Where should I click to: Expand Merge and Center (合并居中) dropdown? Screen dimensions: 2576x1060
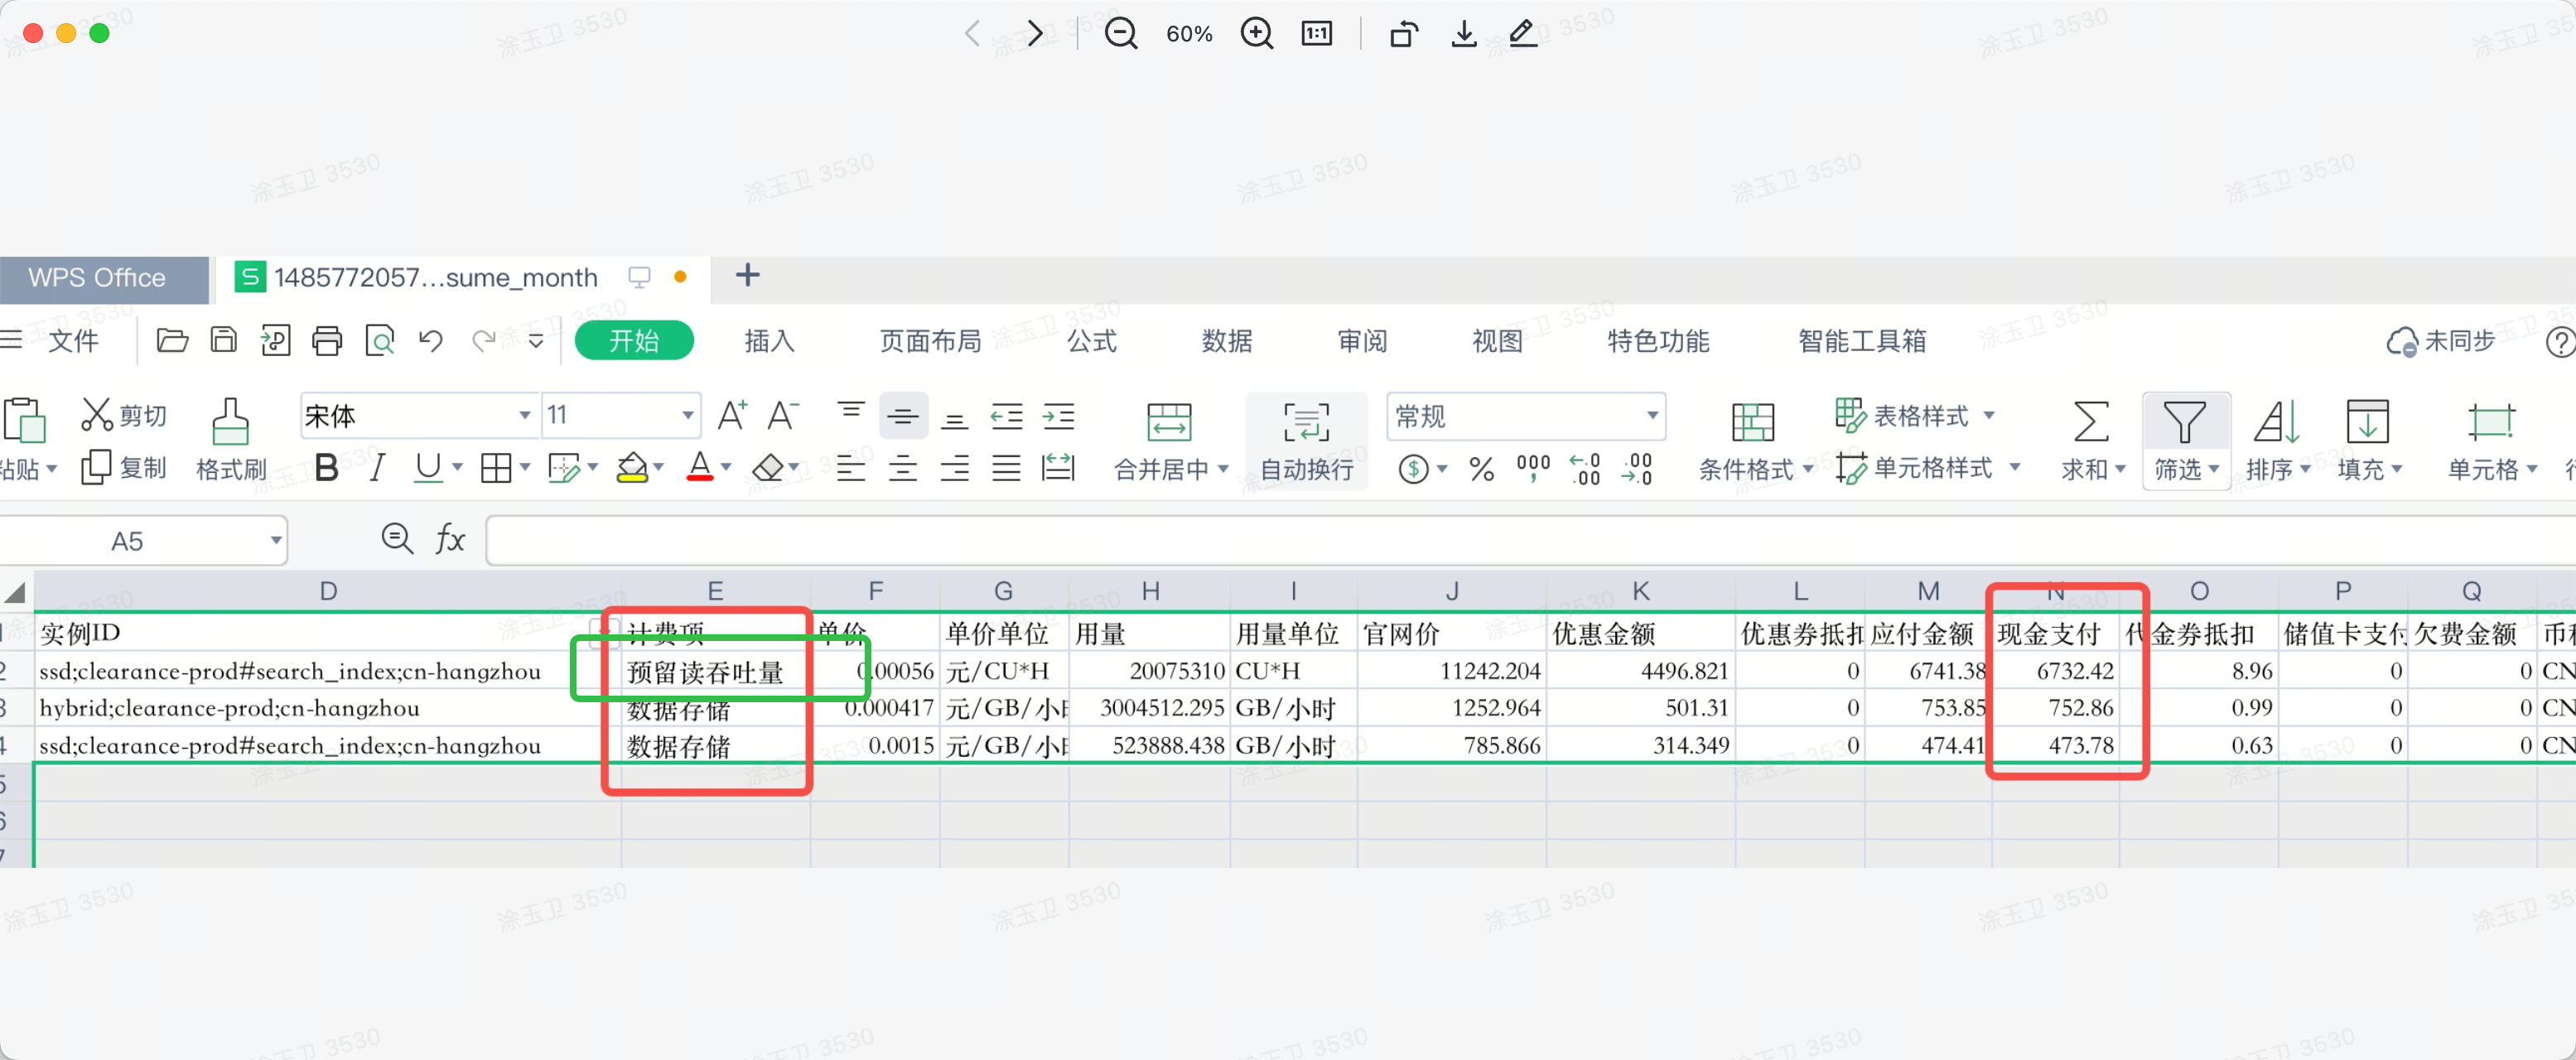click(1223, 469)
